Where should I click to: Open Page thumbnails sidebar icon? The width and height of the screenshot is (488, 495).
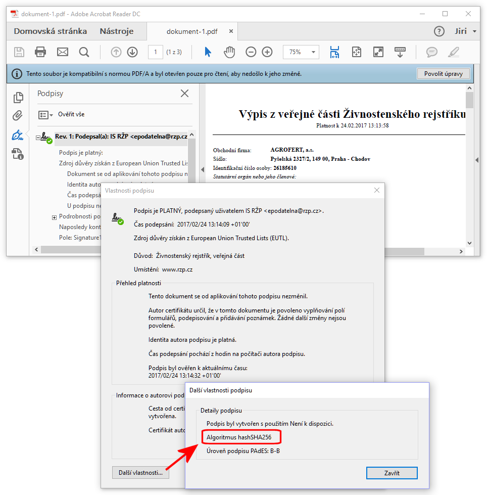[18, 98]
